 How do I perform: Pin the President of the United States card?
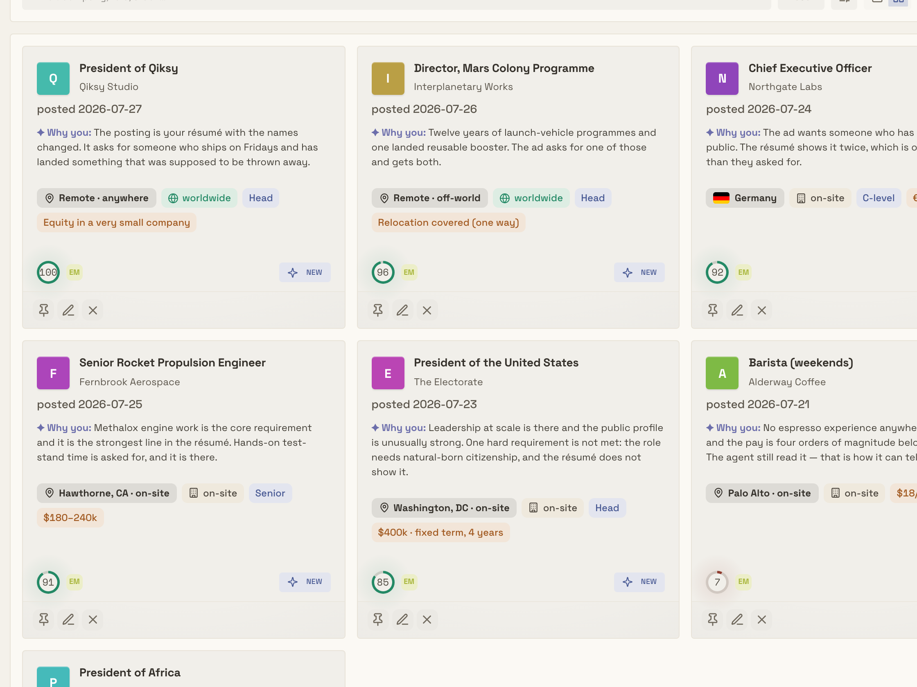coord(378,620)
